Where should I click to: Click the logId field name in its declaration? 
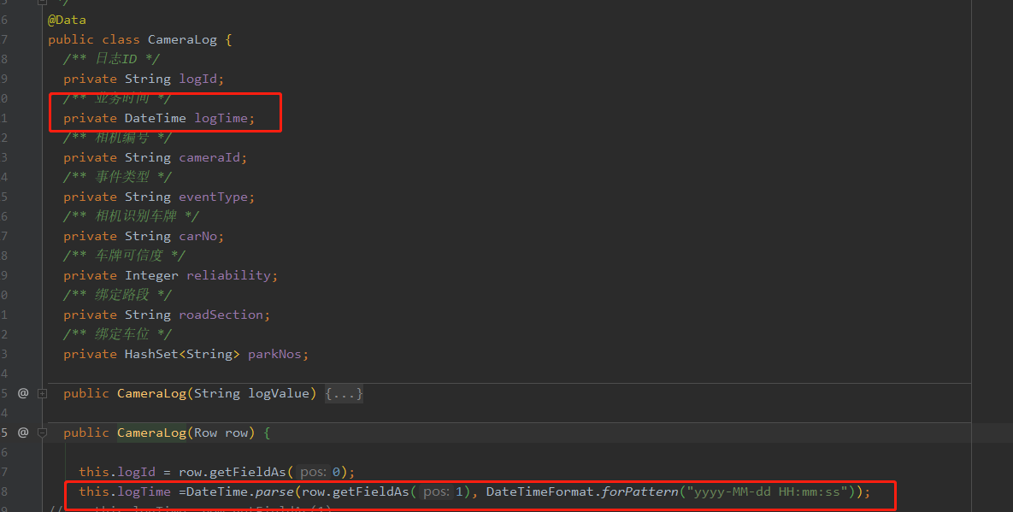pyautogui.click(x=199, y=79)
